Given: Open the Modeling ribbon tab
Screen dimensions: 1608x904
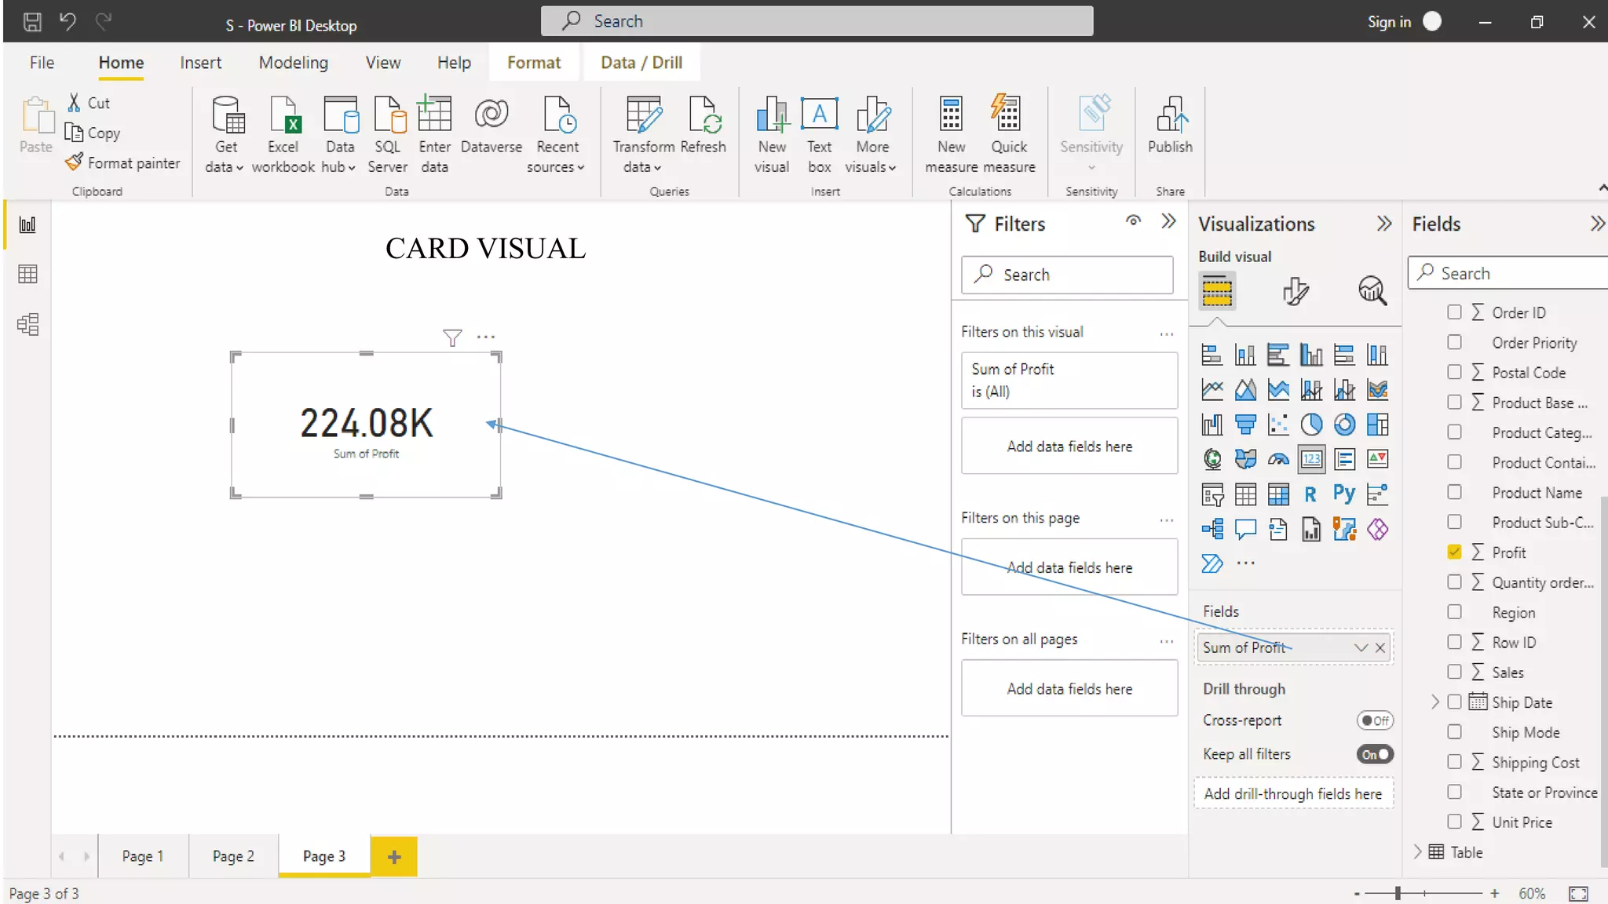Looking at the screenshot, I should [293, 63].
